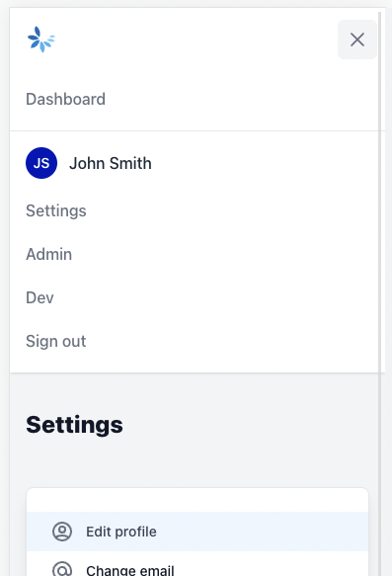
Task: Click the JS avatar circle
Action: 41,163
